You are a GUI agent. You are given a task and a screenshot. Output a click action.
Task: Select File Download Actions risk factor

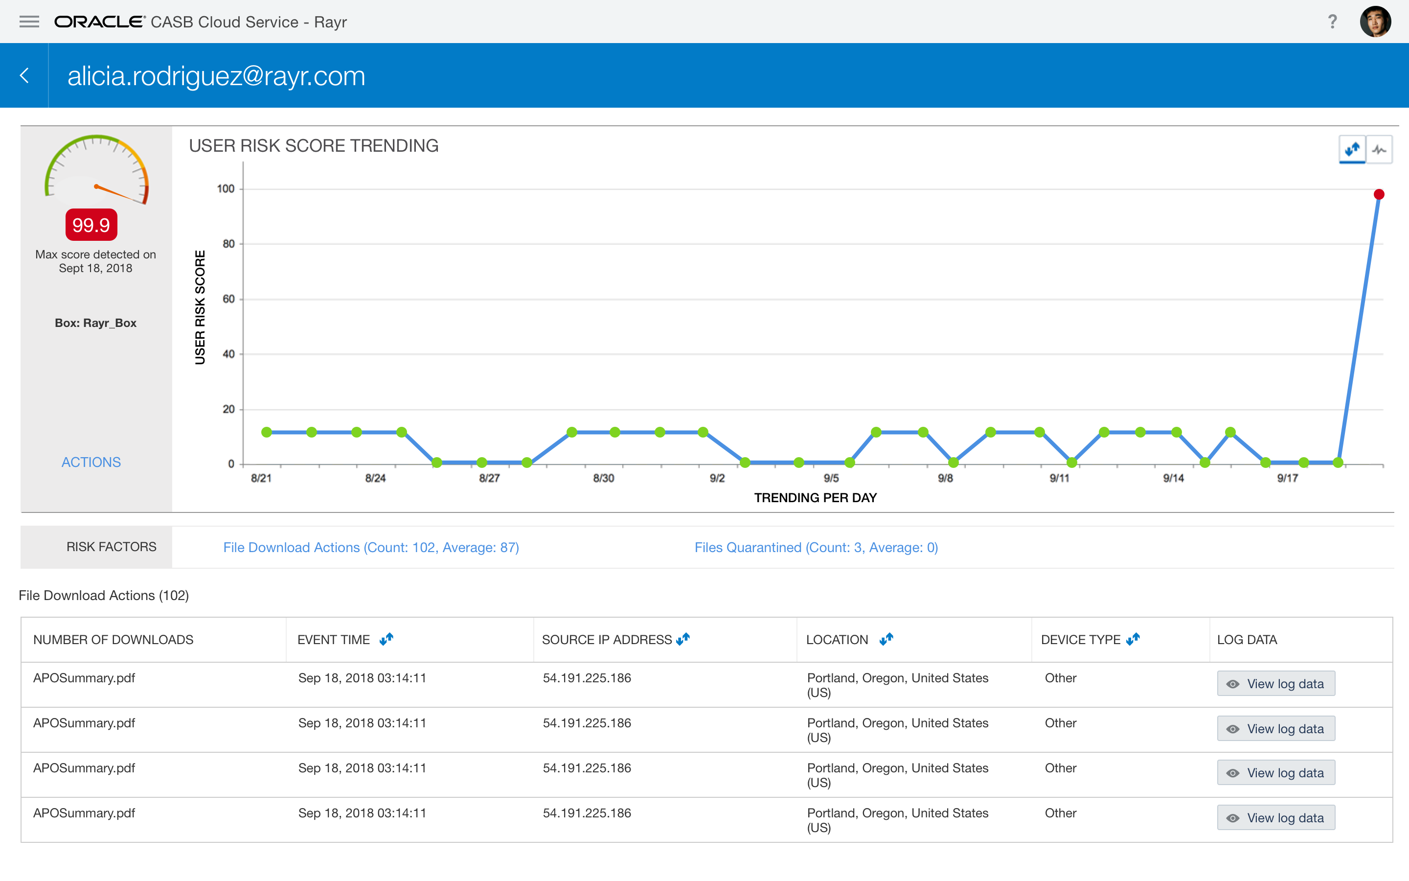pos(371,547)
